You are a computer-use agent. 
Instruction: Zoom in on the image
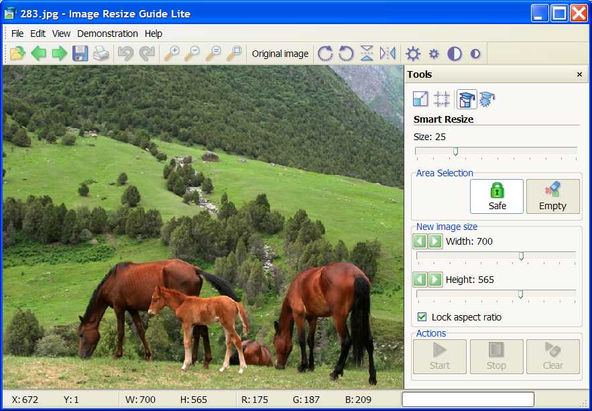point(174,54)
